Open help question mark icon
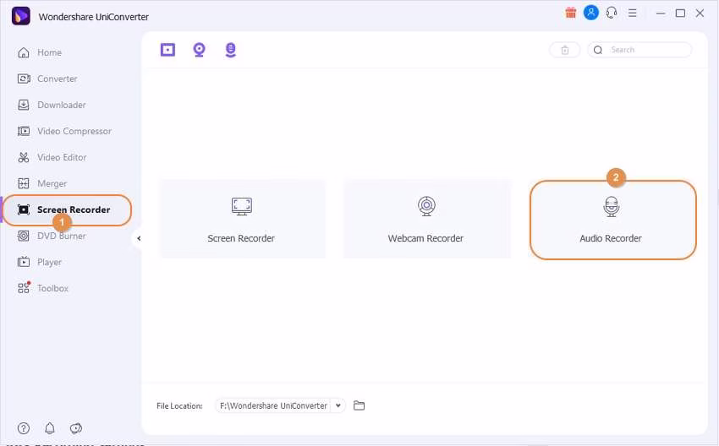 [x=24, y=428]
